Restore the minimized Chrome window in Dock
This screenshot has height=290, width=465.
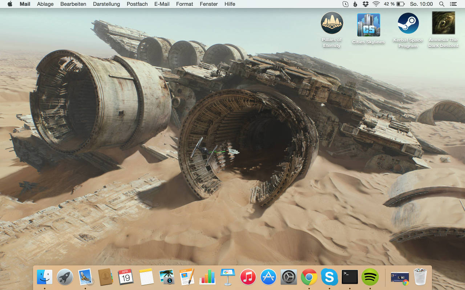pyautogui.click(x=400, y=278)
